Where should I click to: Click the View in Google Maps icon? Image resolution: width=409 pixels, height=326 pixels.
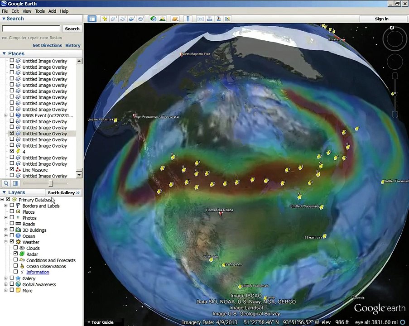(228, 19)
